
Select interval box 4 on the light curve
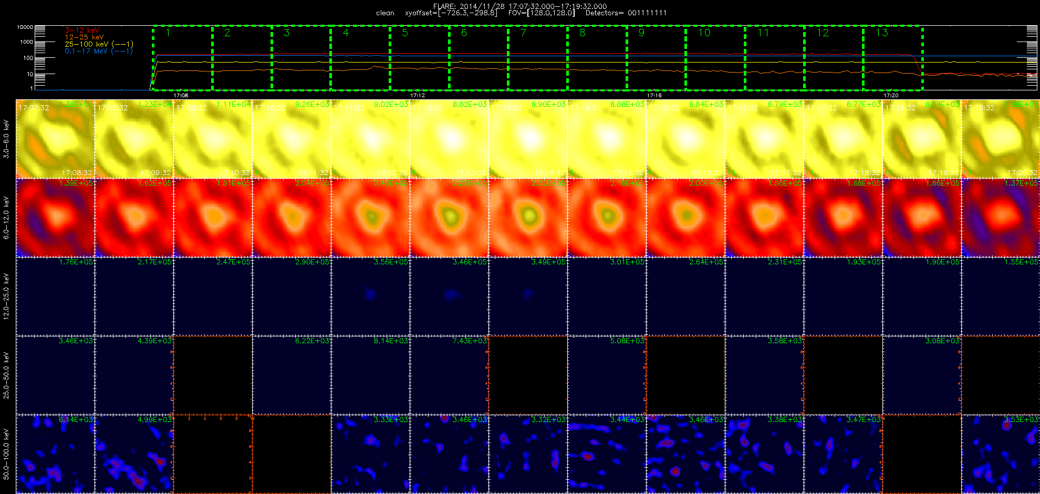pos(360,58)
